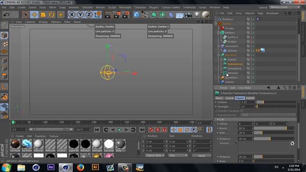Open Firefox from taskbar
Viewport: 306px width, 172px height.
[80, 167]
